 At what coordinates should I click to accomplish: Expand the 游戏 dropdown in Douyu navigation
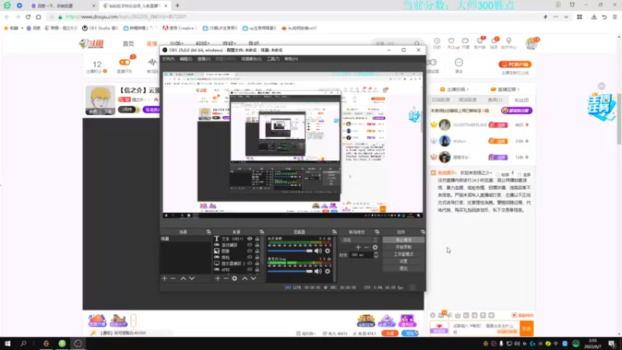point(229,44)
